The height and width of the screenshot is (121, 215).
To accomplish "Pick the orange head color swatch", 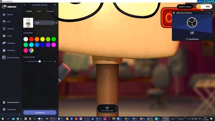I will [37, 39].
